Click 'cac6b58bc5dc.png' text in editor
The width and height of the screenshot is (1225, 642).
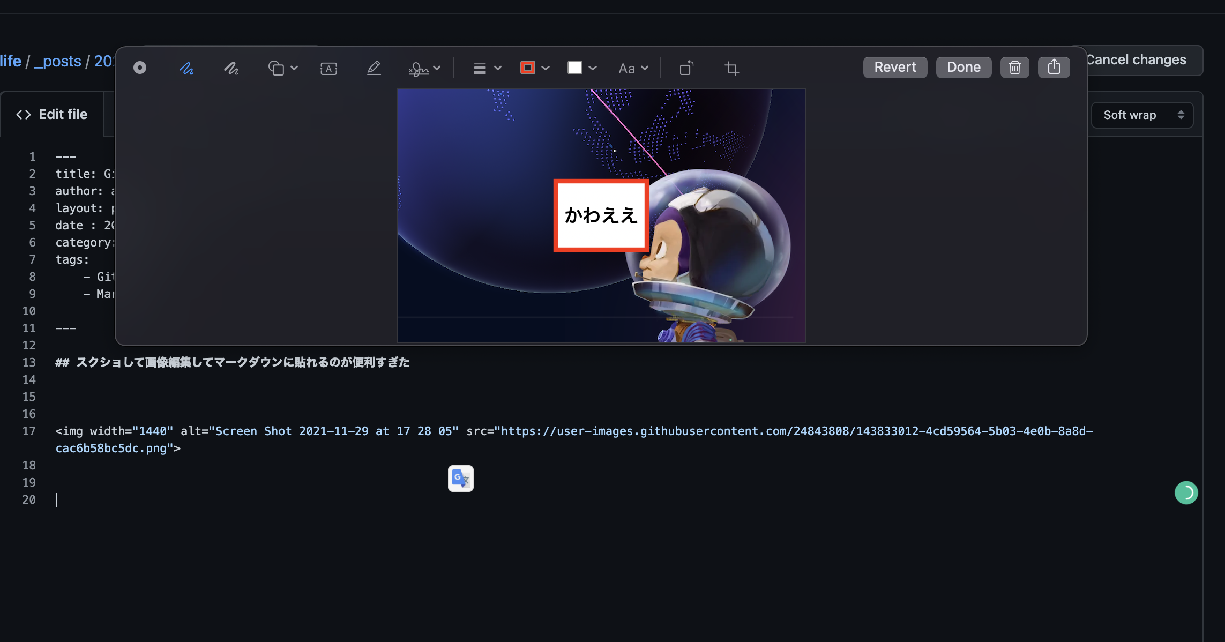pos(111,449)
